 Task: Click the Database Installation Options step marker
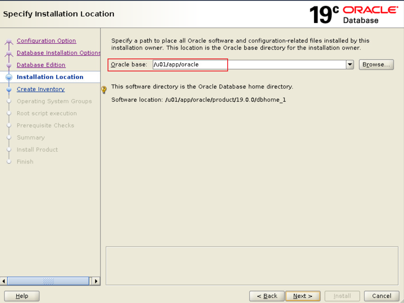(9, 53)
